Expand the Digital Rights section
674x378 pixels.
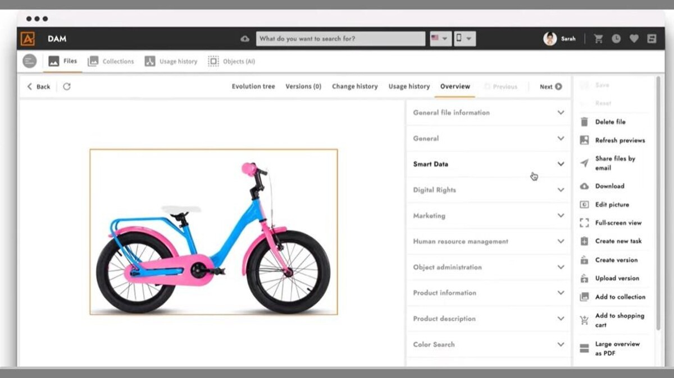pos(488,190)
